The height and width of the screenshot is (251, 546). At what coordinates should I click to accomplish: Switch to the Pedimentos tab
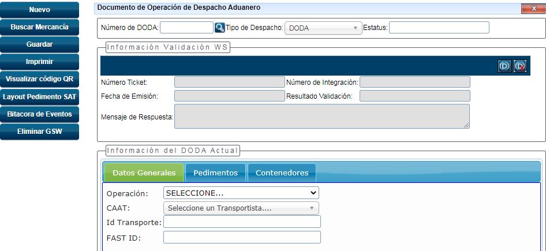tap(215, 173)
